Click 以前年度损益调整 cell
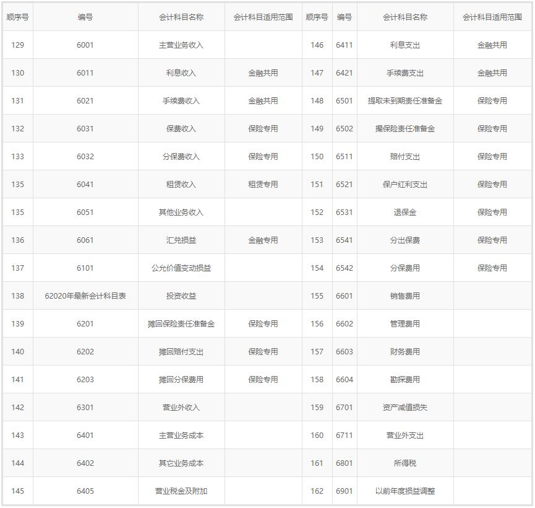This screenshot has width=535, height=508. 405,491
